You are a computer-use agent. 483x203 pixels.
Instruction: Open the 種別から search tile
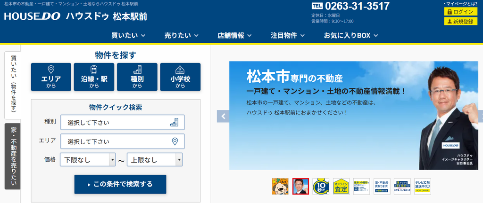pyautogui.click(x=137, y=77)
